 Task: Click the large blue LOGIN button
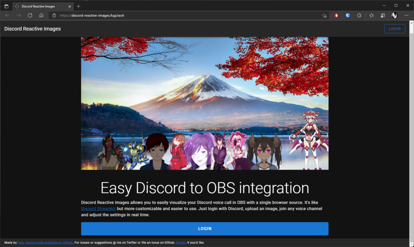click(205, 229)
